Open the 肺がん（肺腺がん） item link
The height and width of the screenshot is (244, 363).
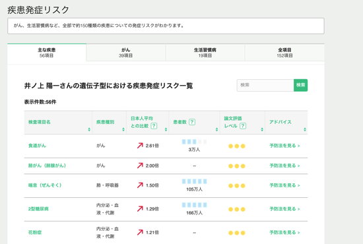pyautogui.click(x=47, y=166)
